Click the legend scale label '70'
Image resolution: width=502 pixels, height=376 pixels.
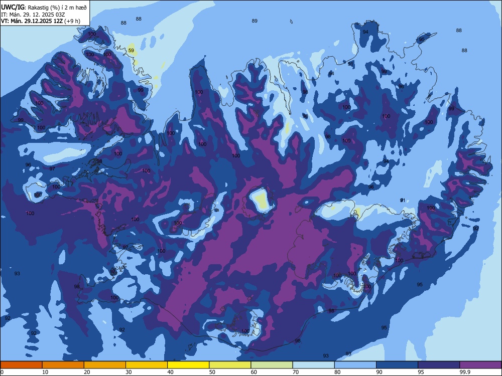tap(296, 372)
